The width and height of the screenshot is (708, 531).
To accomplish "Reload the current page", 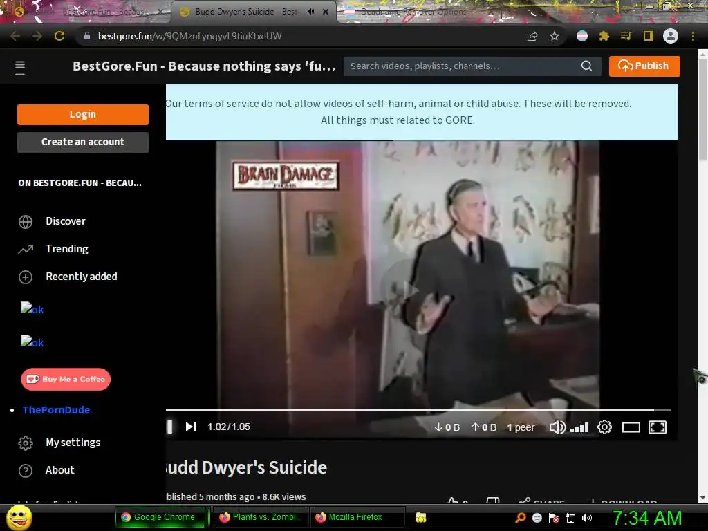I will pos(59,36).
